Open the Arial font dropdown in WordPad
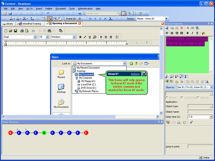This screenshot has width=215, height=161. (x=35, y=37)
